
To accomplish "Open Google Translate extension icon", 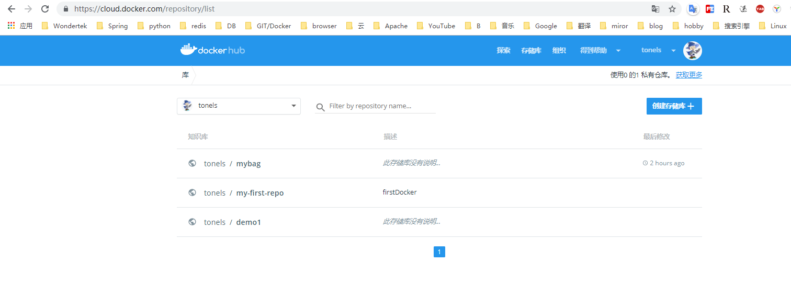I will (x=693, y=9).
